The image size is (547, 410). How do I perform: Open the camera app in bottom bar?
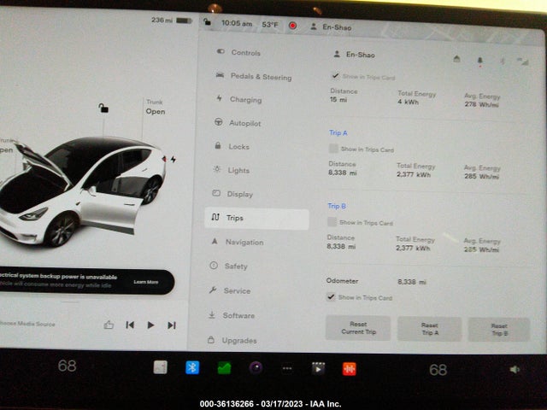[x=256, y=368]
